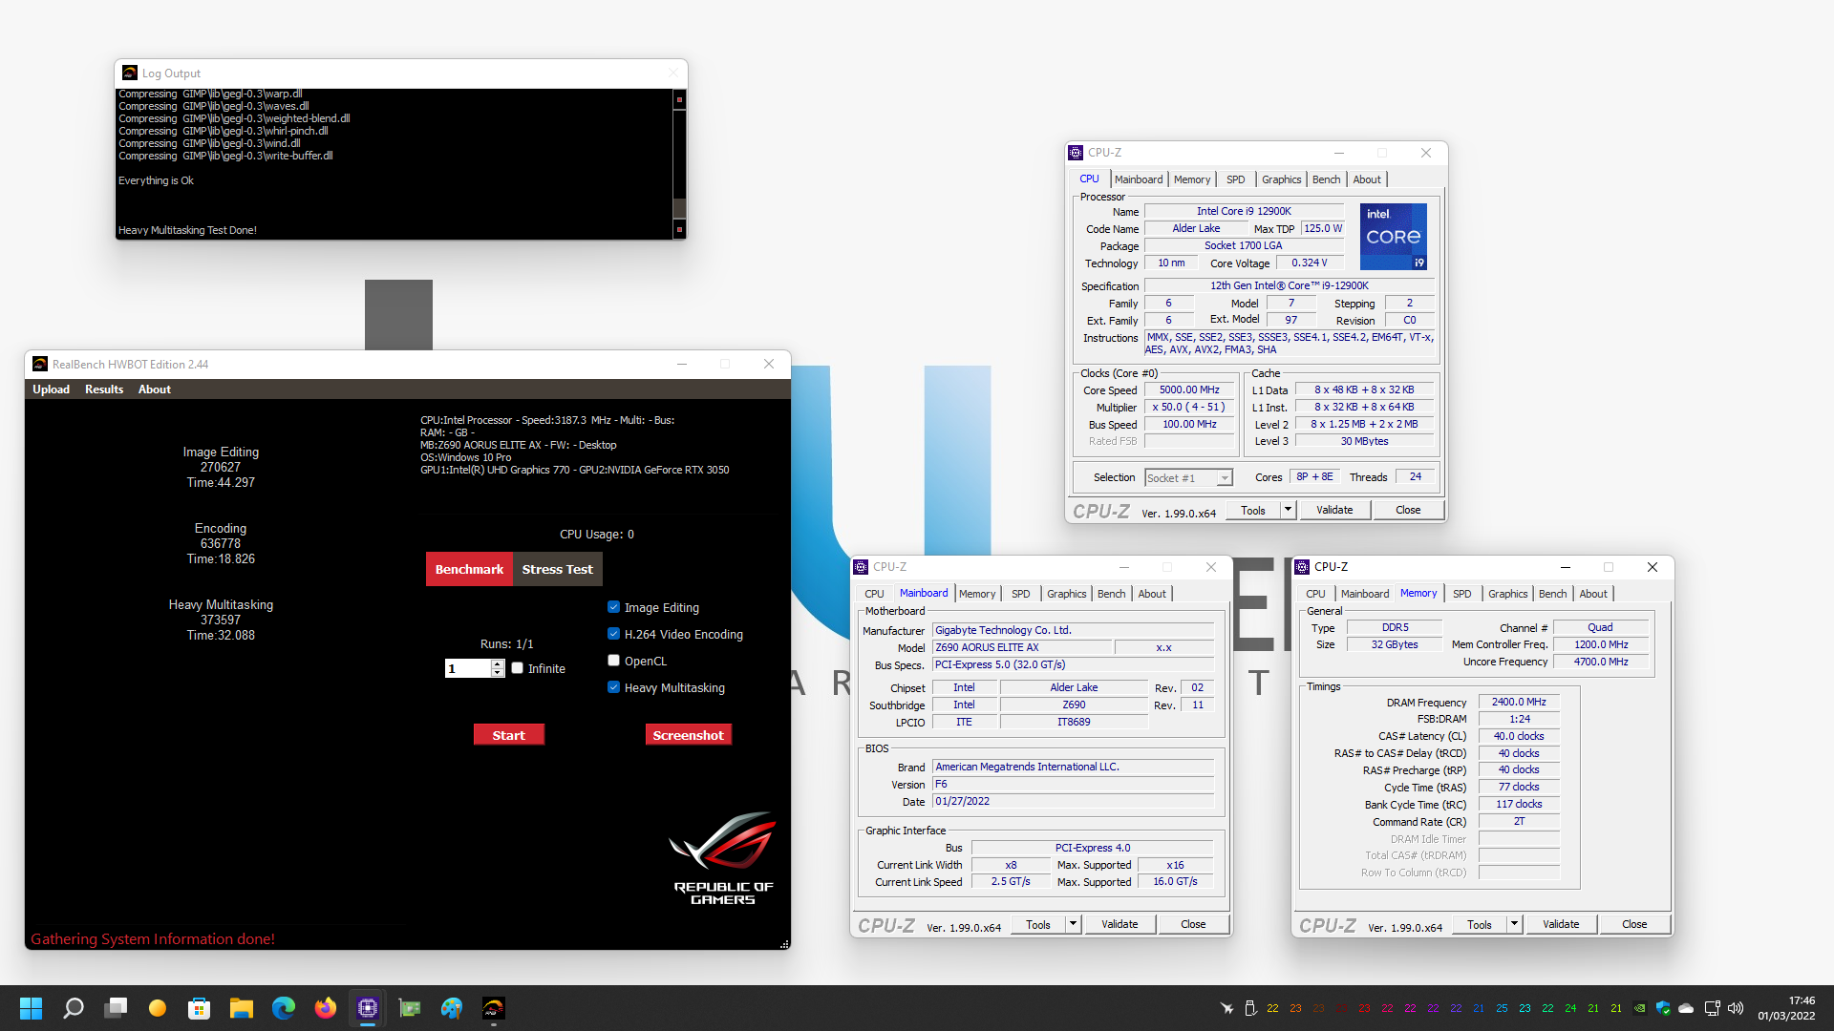Switch to CPU-Z via its taskbar icon
This screenshot has height=1031, width=1834.
(368, 1008)
